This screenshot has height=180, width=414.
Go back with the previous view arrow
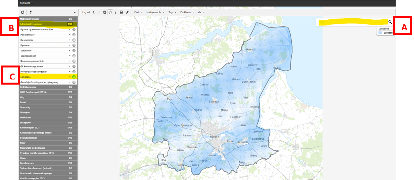coord(93,12)
